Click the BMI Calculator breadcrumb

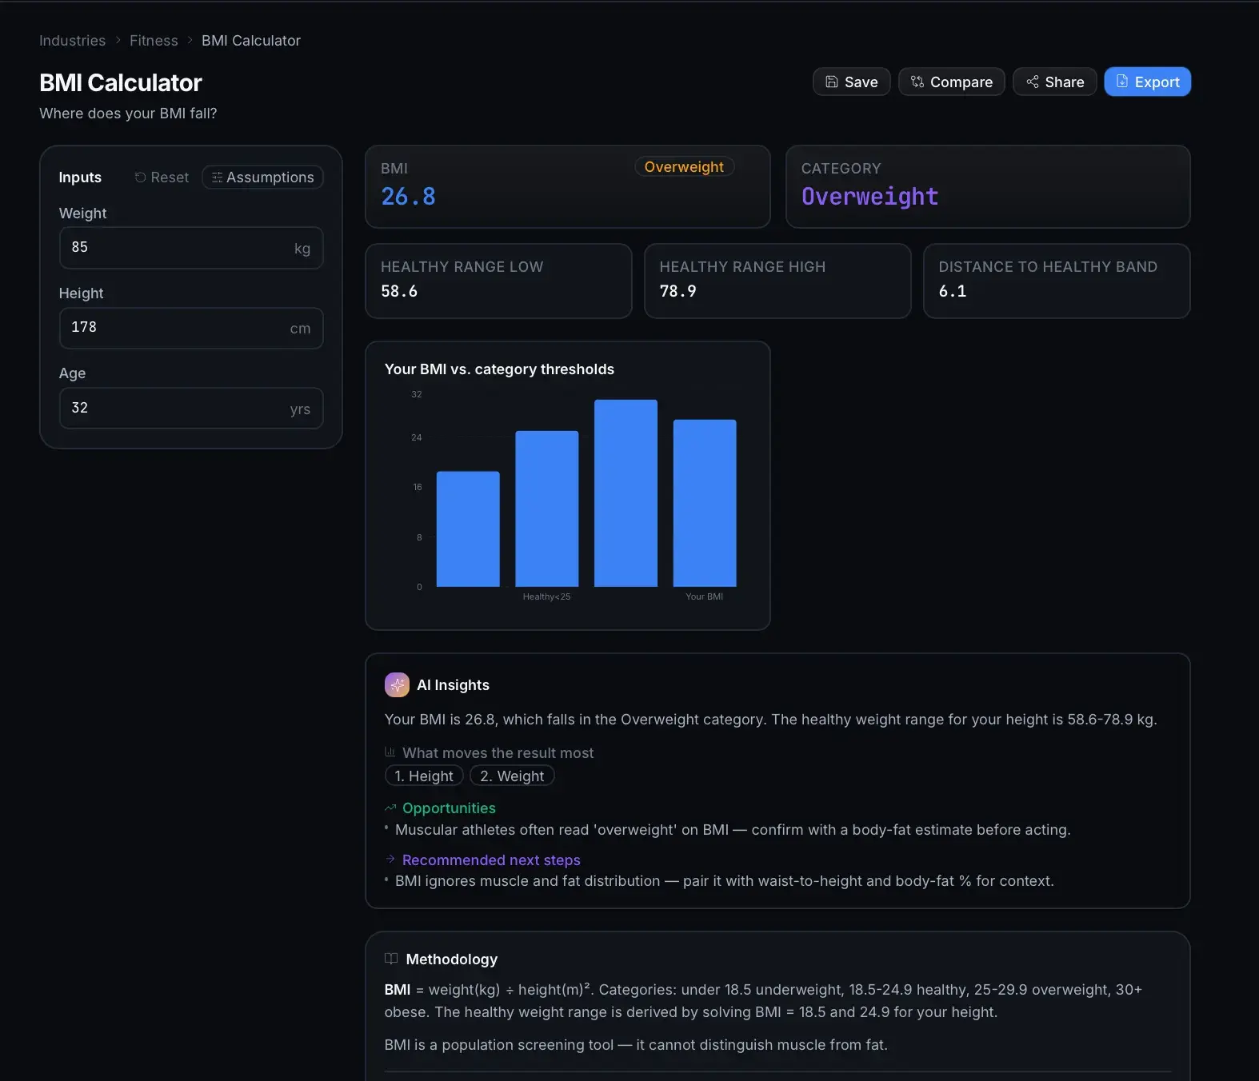(x=251, y=40)
